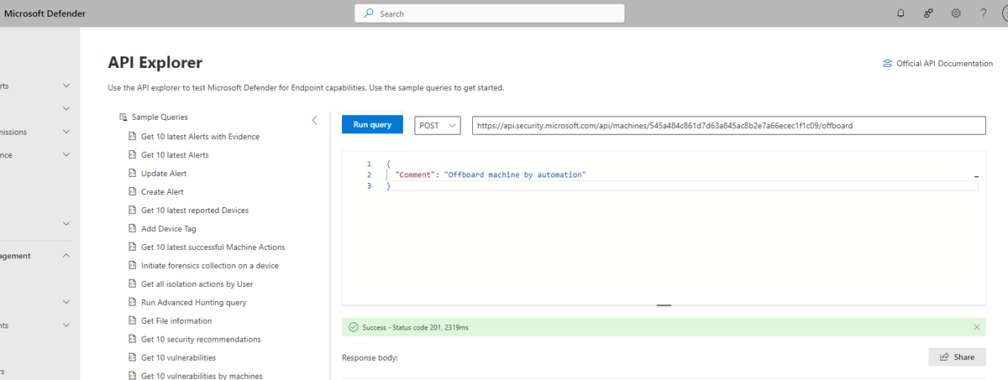
Task: Collapse the sidebar section ending in 'agement'
Action: tap(66, 256)
